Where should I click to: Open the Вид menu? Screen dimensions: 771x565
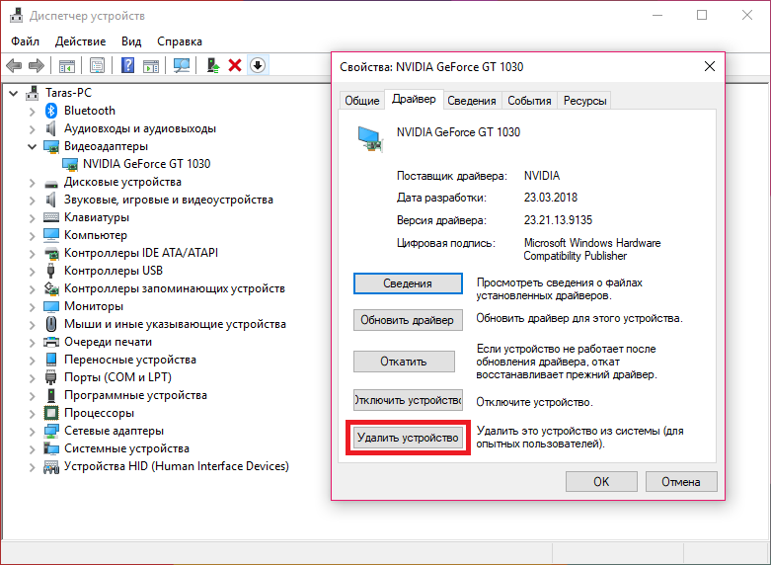point(131,41)
